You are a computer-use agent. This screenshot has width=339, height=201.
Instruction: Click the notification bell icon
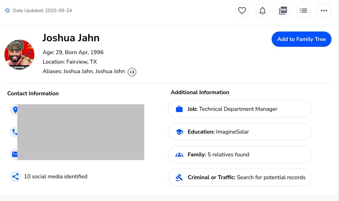tap(262, 11)
